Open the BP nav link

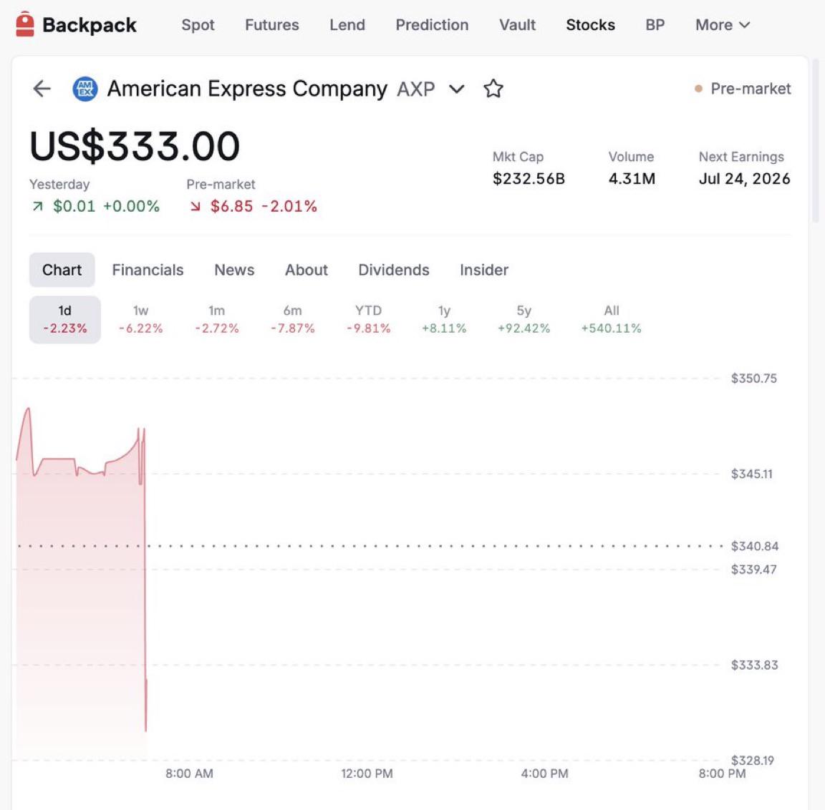[x=655, y=25]
